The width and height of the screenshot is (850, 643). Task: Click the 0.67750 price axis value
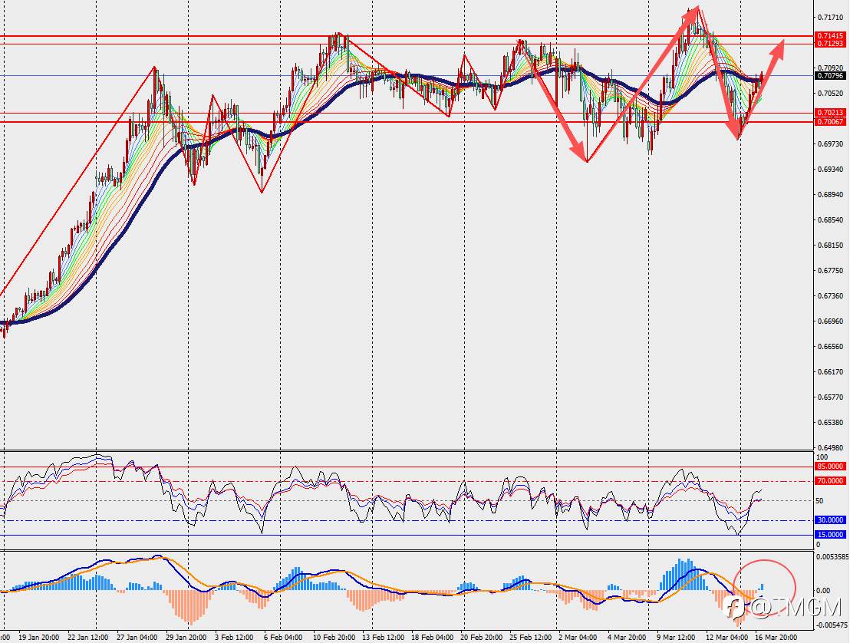click(829, 271)
